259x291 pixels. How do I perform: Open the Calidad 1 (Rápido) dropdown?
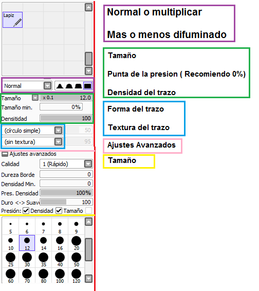[88, 164]
